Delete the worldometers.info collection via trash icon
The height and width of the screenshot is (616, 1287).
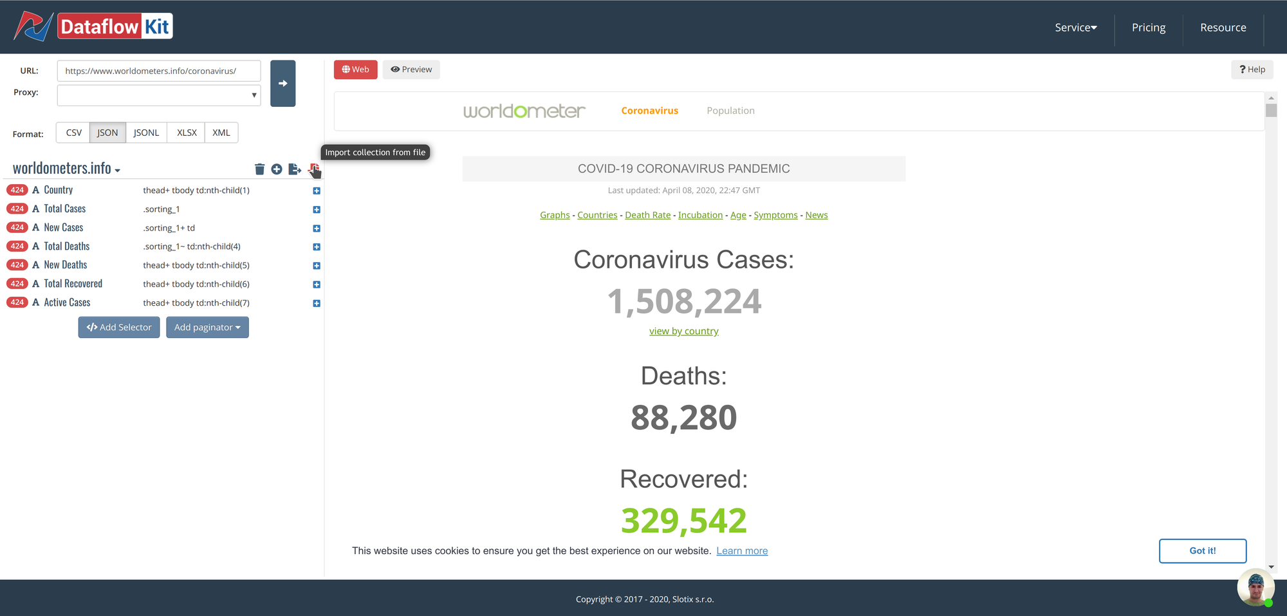[259, 169]
